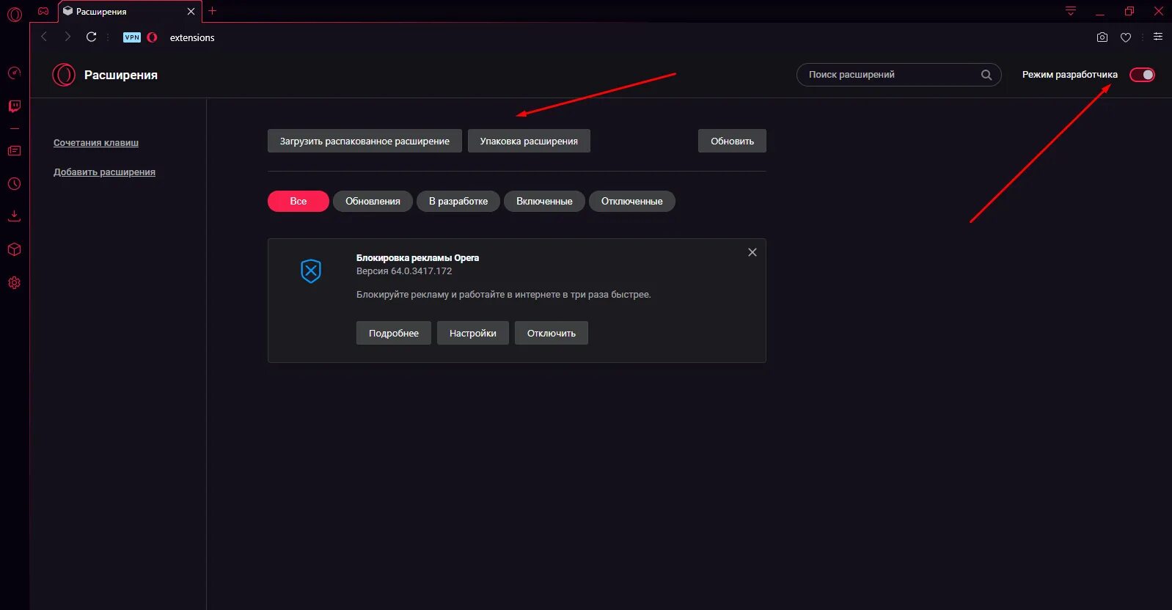Select the Включенные filter

[x=544, y=202]
